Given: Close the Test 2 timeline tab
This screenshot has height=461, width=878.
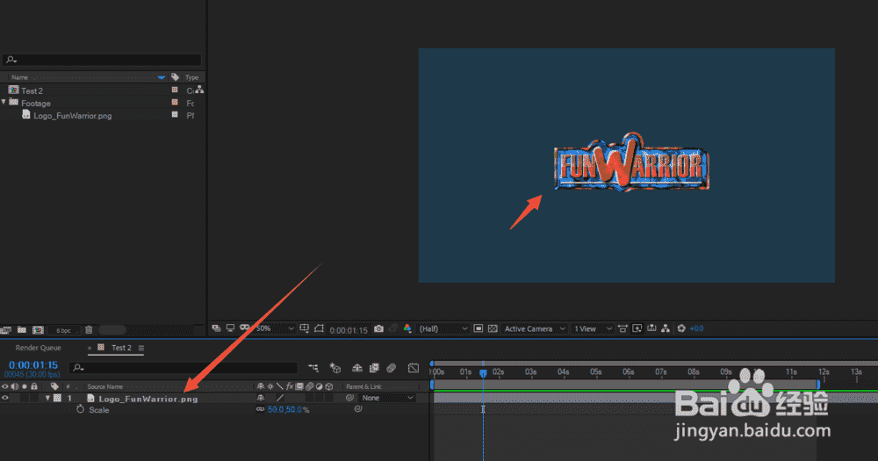Looking at the screenshot, I should pyautogui.click(x=89, y=348).
